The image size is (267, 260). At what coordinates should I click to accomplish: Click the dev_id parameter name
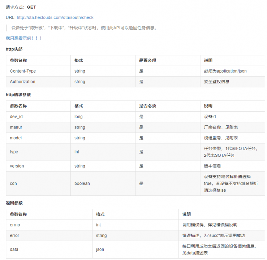(x=16, y=117)
